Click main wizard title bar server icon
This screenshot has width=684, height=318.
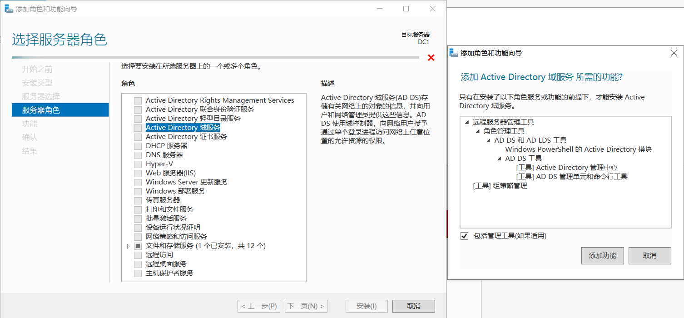9,9
